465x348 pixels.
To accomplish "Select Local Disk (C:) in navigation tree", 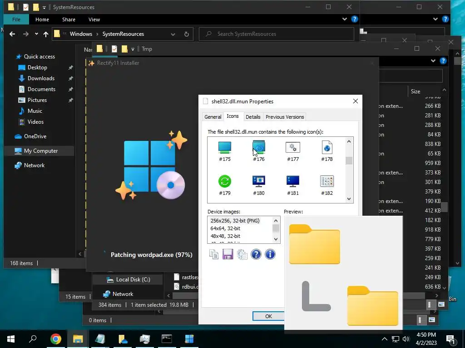I will pos(133,279).
